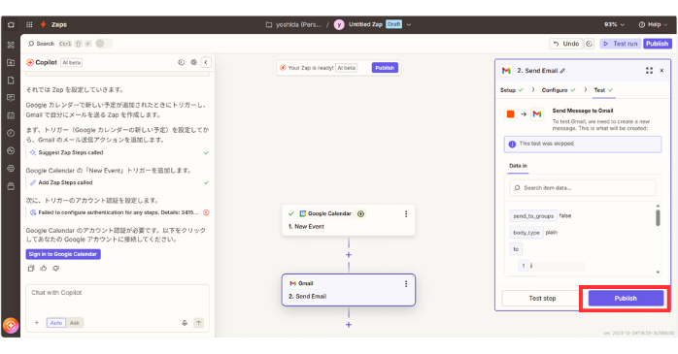Open the folder import sidebar icon
The width and height of the screenshot is (678, 354).
point(11,63)
